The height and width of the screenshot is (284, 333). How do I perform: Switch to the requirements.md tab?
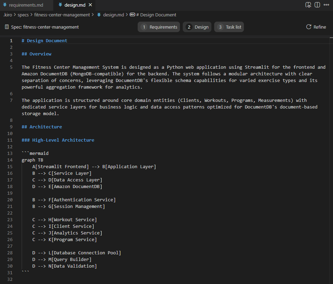26,5
